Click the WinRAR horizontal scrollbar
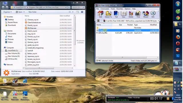Viewport: 183px width, 103px height. coord(122,57)
